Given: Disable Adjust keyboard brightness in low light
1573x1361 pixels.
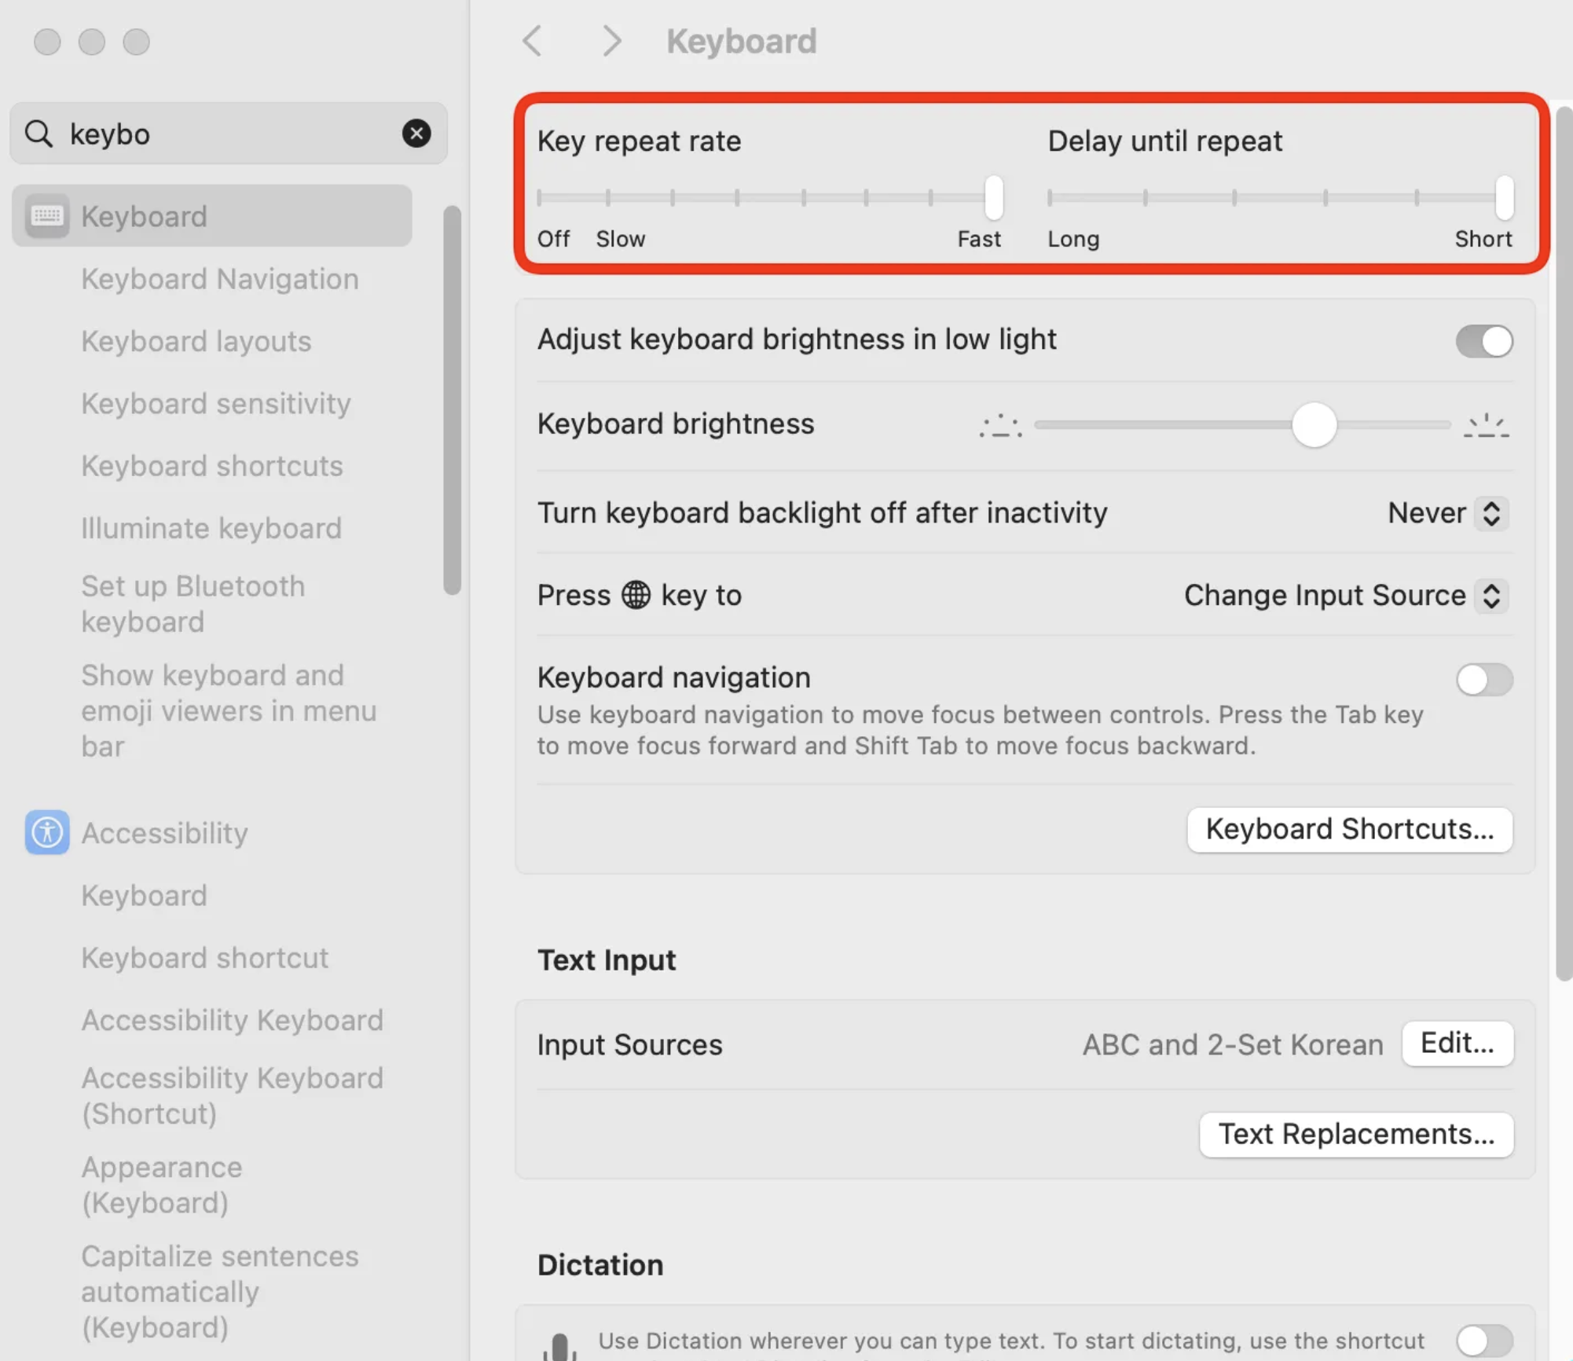Looking at the screenshot, I should pos(1483,341).
